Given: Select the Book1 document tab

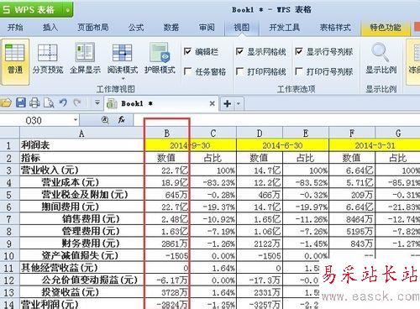Looking at the screenshot, I should pyautogui.click(x=161, y=104).
